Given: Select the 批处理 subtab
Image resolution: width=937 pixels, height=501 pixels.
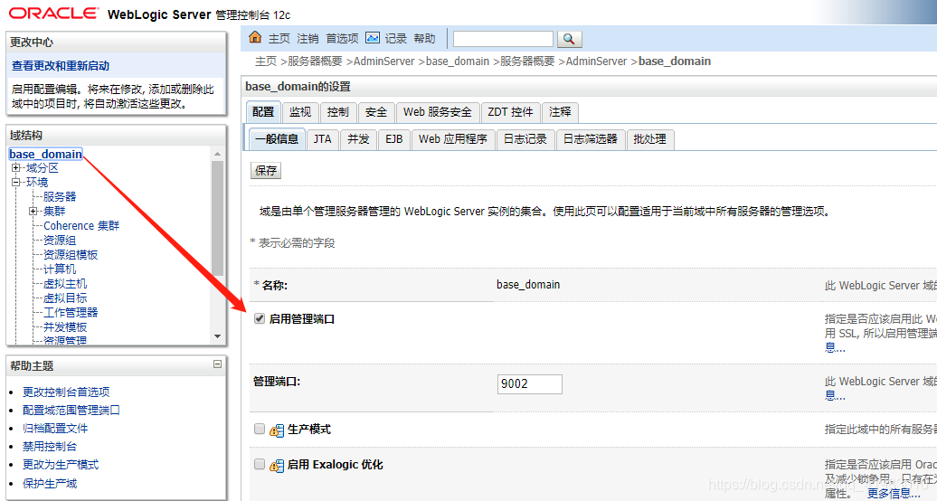Looking at the screenshot, I should [x=649, y=138].
